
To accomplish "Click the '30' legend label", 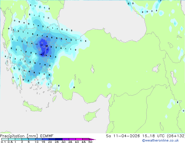I will [x=63, y=142].
